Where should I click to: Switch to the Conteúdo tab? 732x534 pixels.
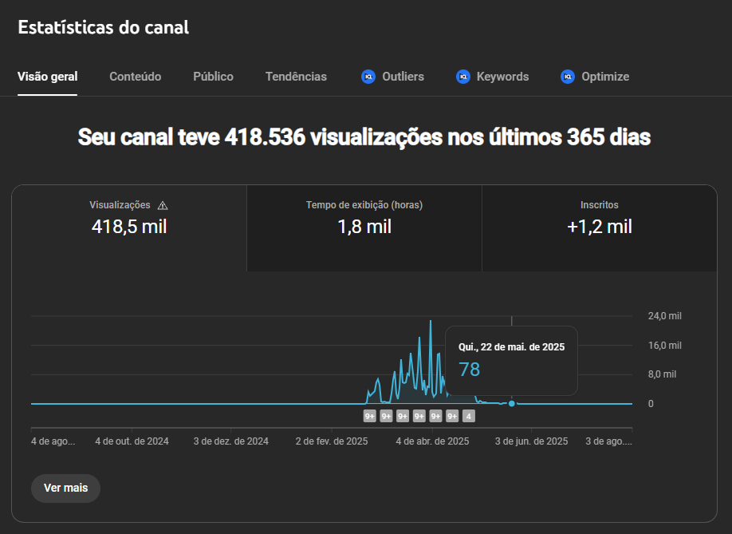(x=136, y=77)
